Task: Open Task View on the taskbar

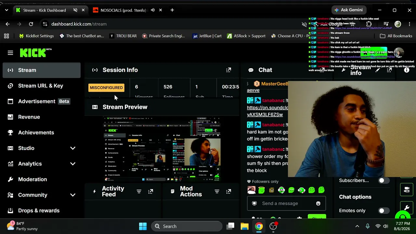Action: click(x=231, y=226)
